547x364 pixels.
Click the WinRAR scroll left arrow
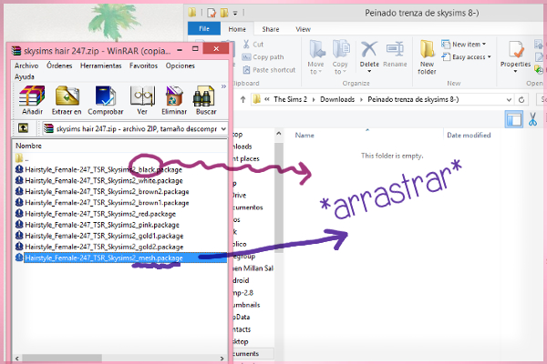[x=16, y=358]
